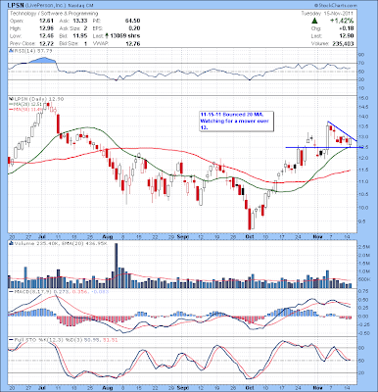This screenshot has height=392, width=378.
Task: Click the Bid price 11.95
Action: coord(80,36)
